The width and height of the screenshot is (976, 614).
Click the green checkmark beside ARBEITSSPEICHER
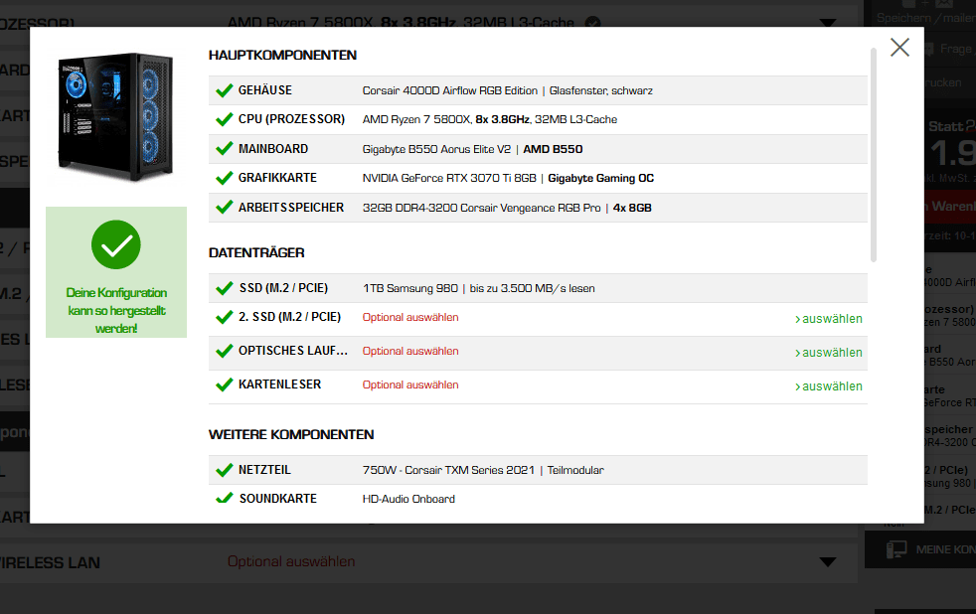[224, 208]
